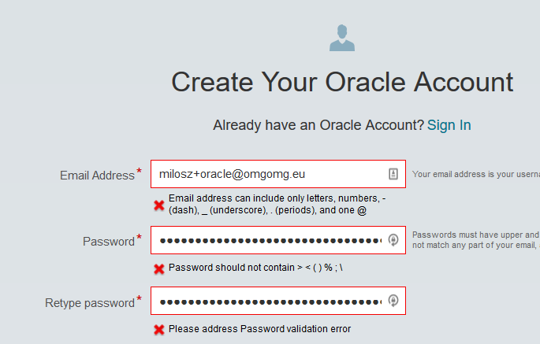This screenshot has height=344, width=540.
Task: Open the Sign In link
Action: pyautogui.click(x=449, y=125)
